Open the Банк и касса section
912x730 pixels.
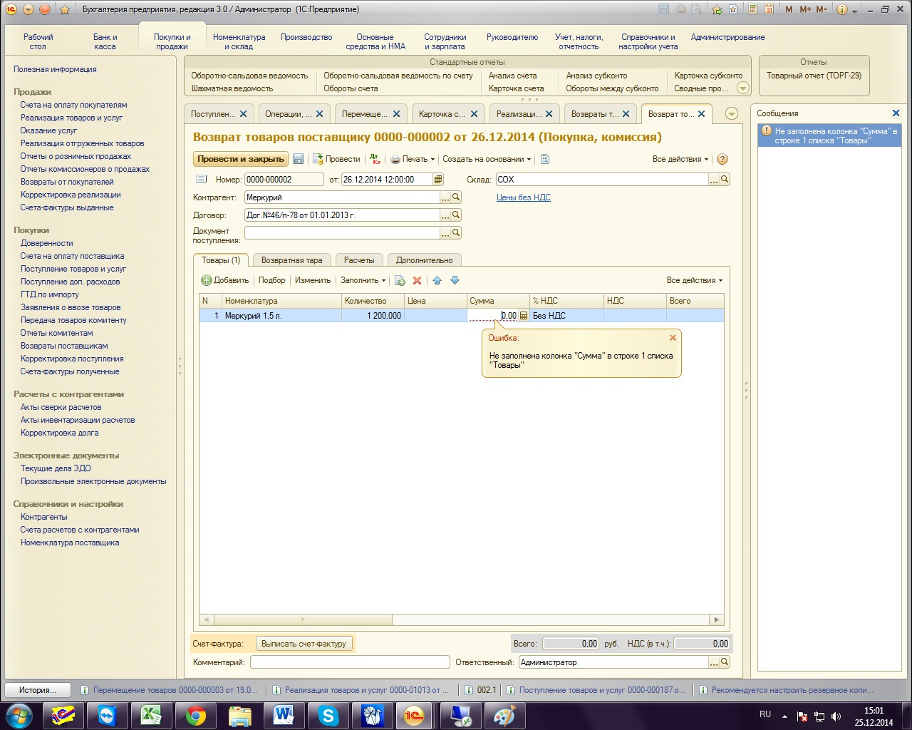[x=105, y=41]
